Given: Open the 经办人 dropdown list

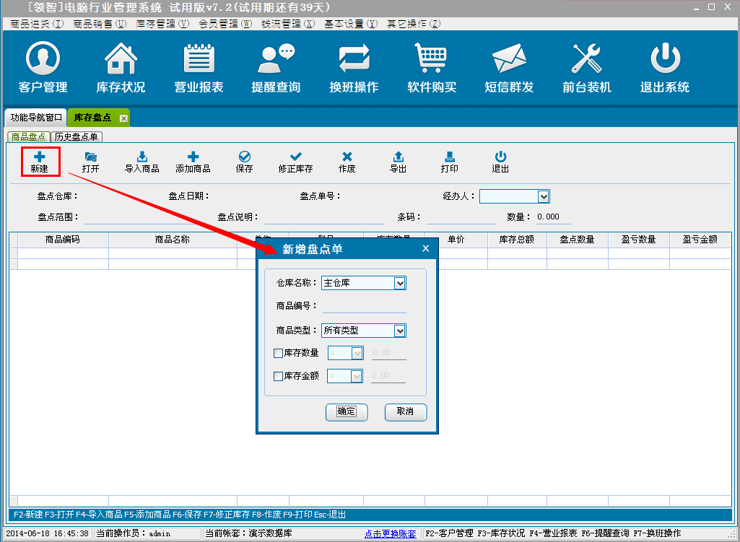Looking at the screenshot, I should point(544,196).
